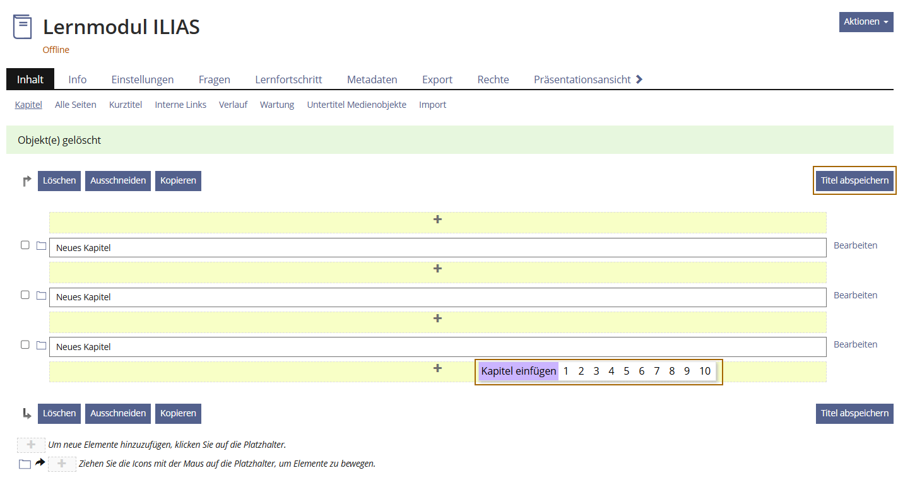The image size is (898, 480).
Task: Click the folder icon of the second chapter
Action: pos(41,295)
